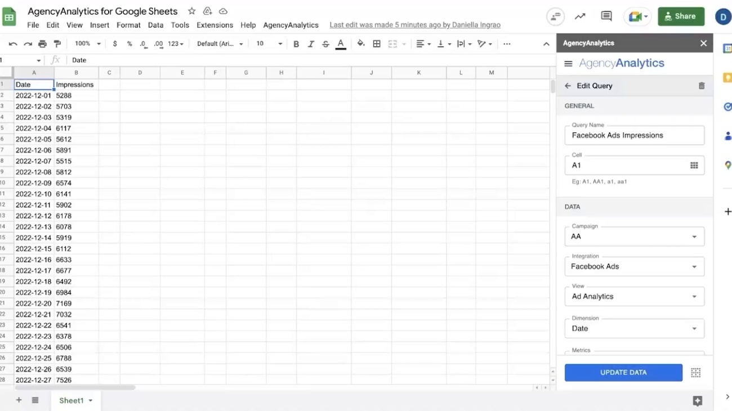The width and height of the screenshot is (732, 411).
Task: Open the Insert menu
Action: [x=100, y=25]
